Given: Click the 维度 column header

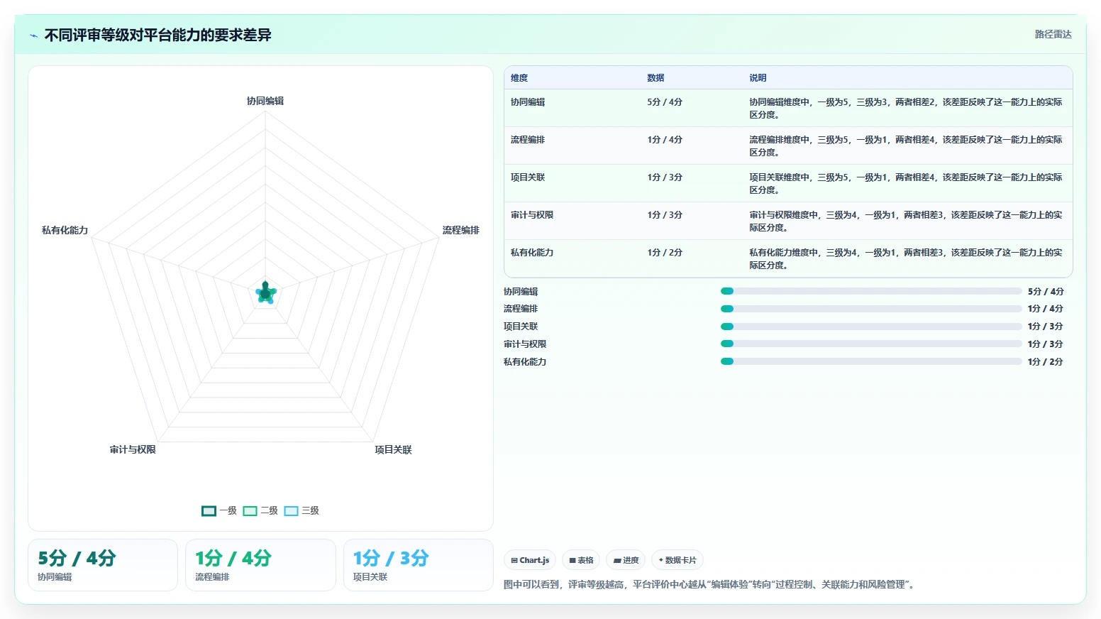Looking at the screenshot, I should coord(519,78).
